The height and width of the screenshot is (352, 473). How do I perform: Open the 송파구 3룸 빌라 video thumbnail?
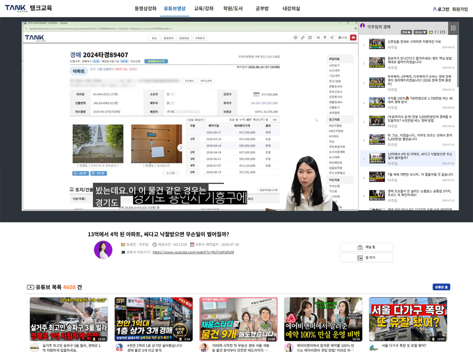pyautogui.click(x=69, y=319)
